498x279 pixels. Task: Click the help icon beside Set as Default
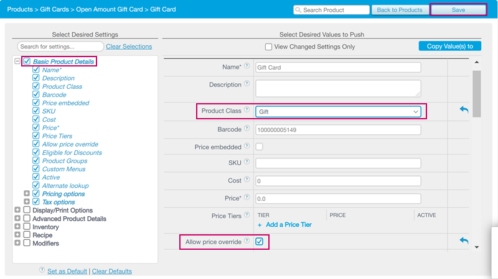click(x=42, y=270)
